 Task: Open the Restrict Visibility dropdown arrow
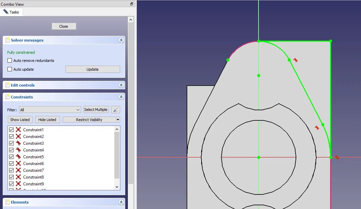point(118,120)
